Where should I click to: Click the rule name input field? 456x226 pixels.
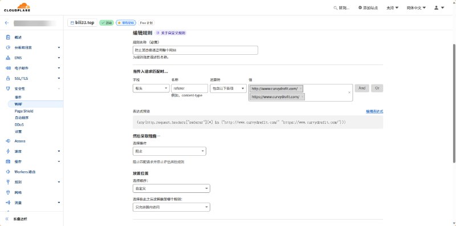click(x=195, y=50)
